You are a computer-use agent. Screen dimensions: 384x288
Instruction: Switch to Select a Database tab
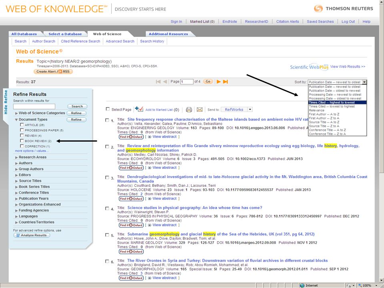tap(65, 34)
